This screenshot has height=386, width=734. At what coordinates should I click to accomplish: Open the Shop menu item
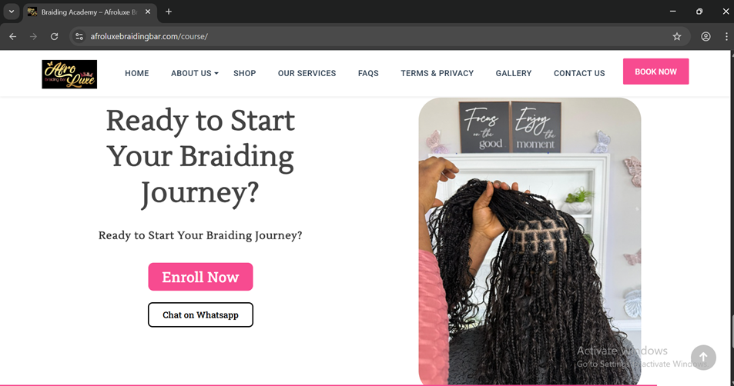(x=244, y=73)
